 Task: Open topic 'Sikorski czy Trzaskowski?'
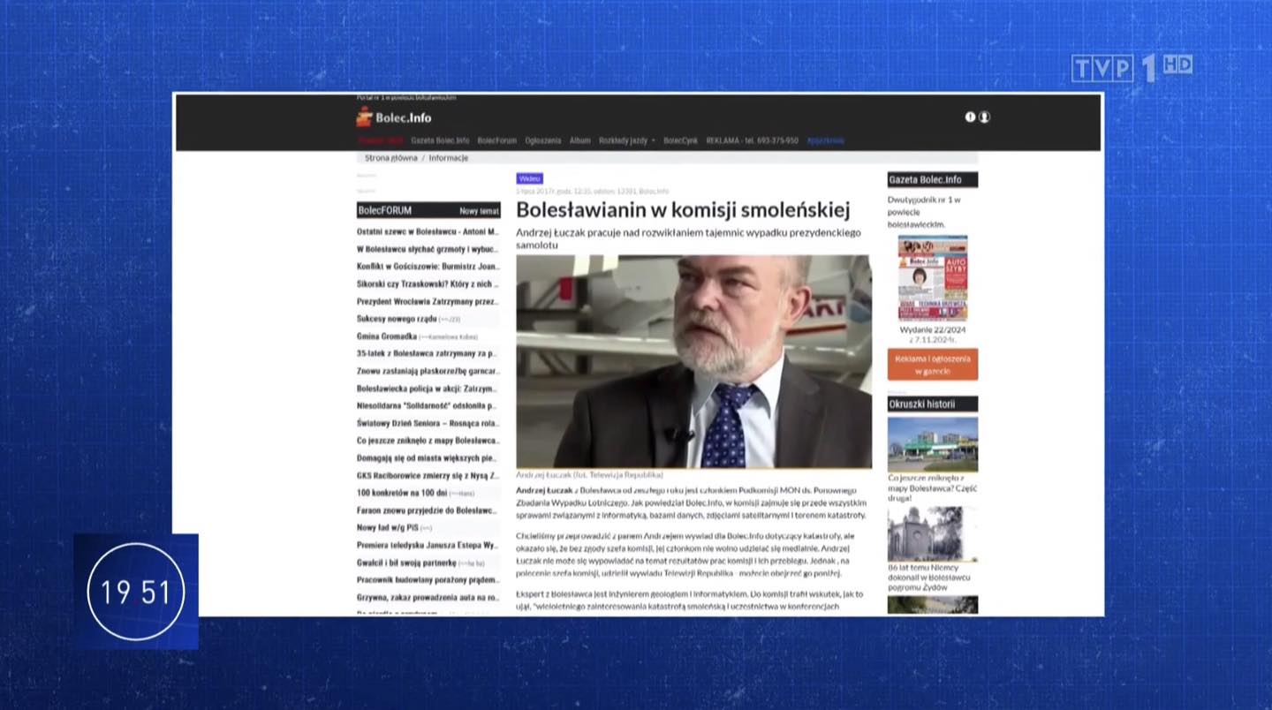428,284
